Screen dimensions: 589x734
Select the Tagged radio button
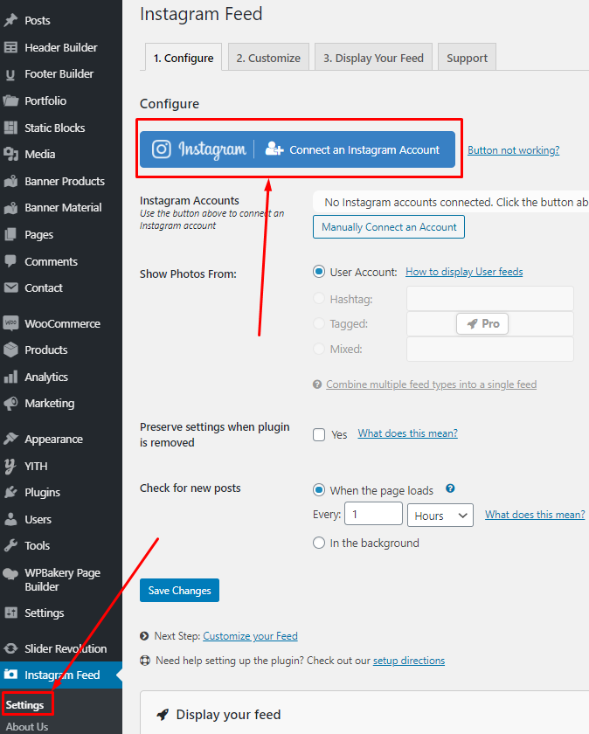click(x=319, y=323)
